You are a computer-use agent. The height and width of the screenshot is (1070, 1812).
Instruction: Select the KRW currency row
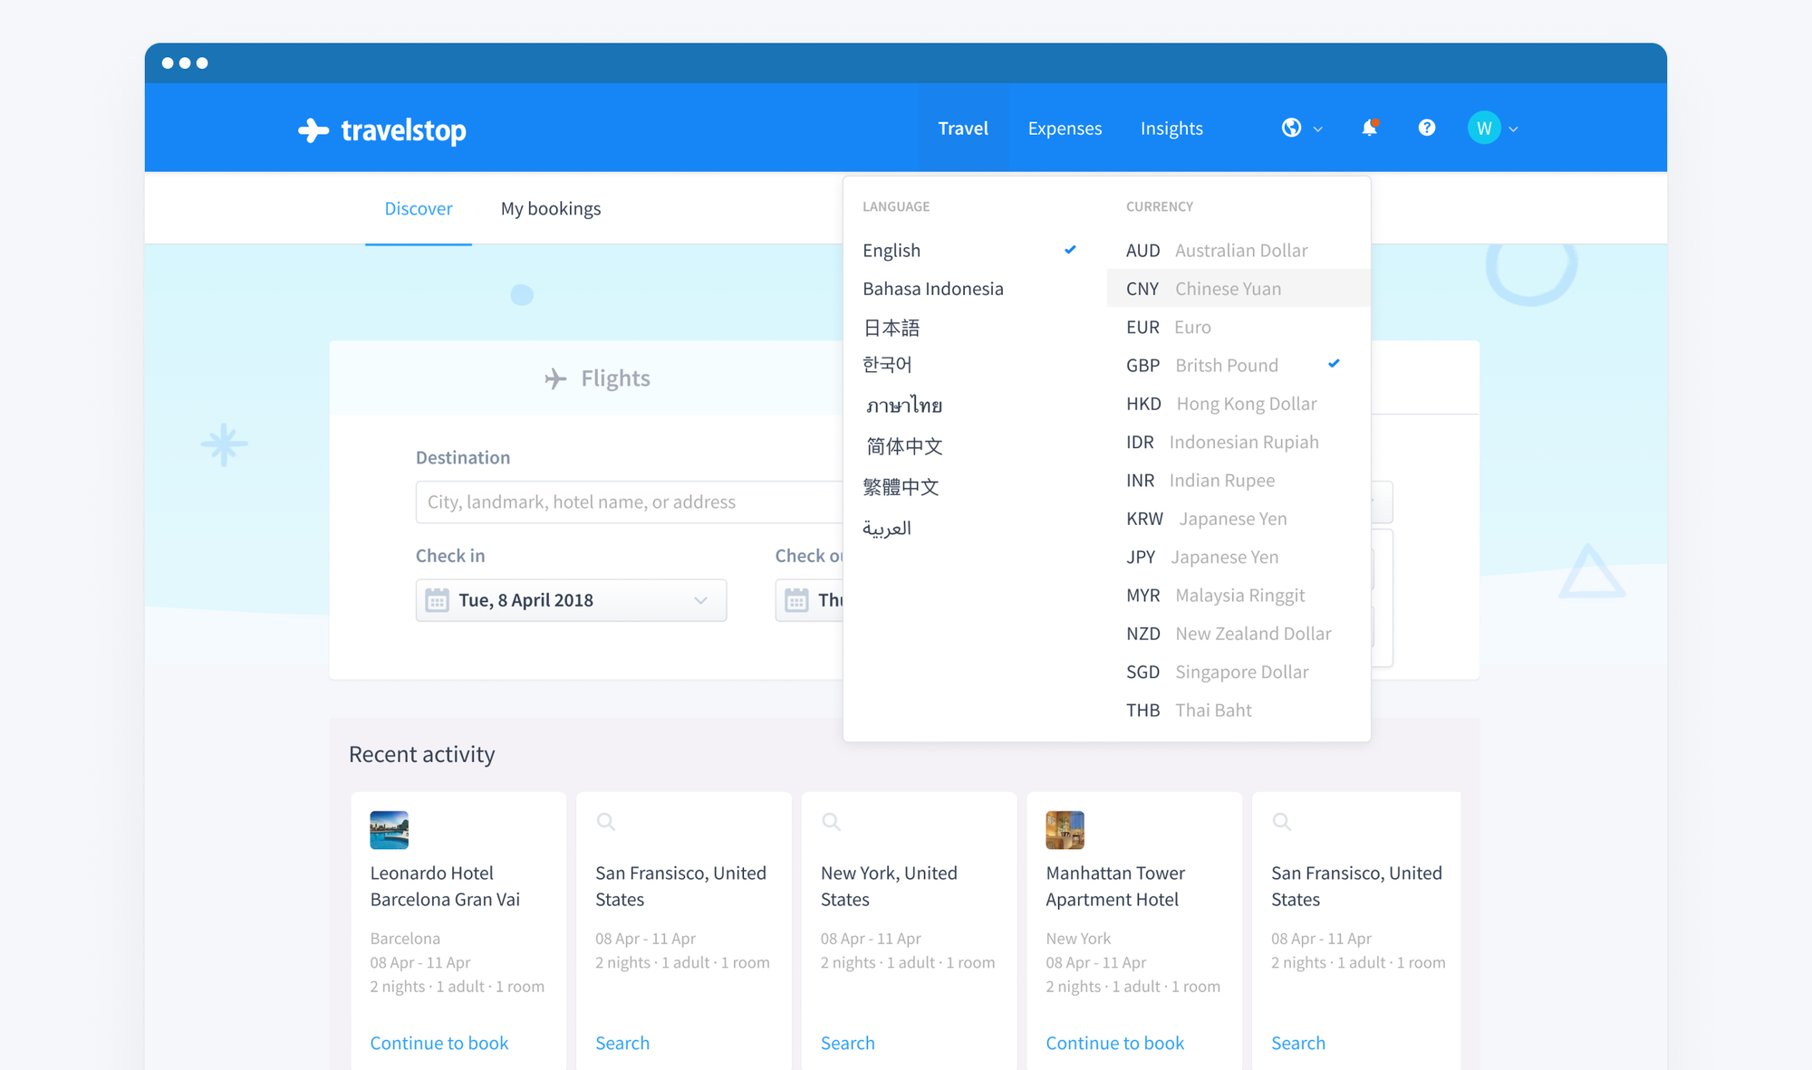[x=1239, y=519]
